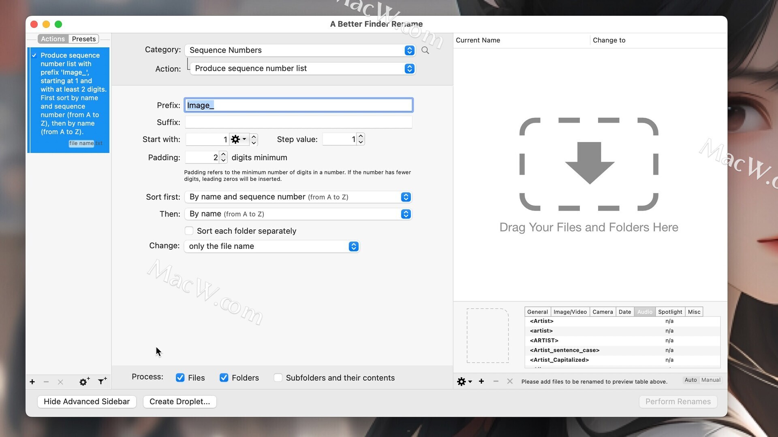Click the file name.txt preview badge
778x437 pixels.
[x=85, y=143]
